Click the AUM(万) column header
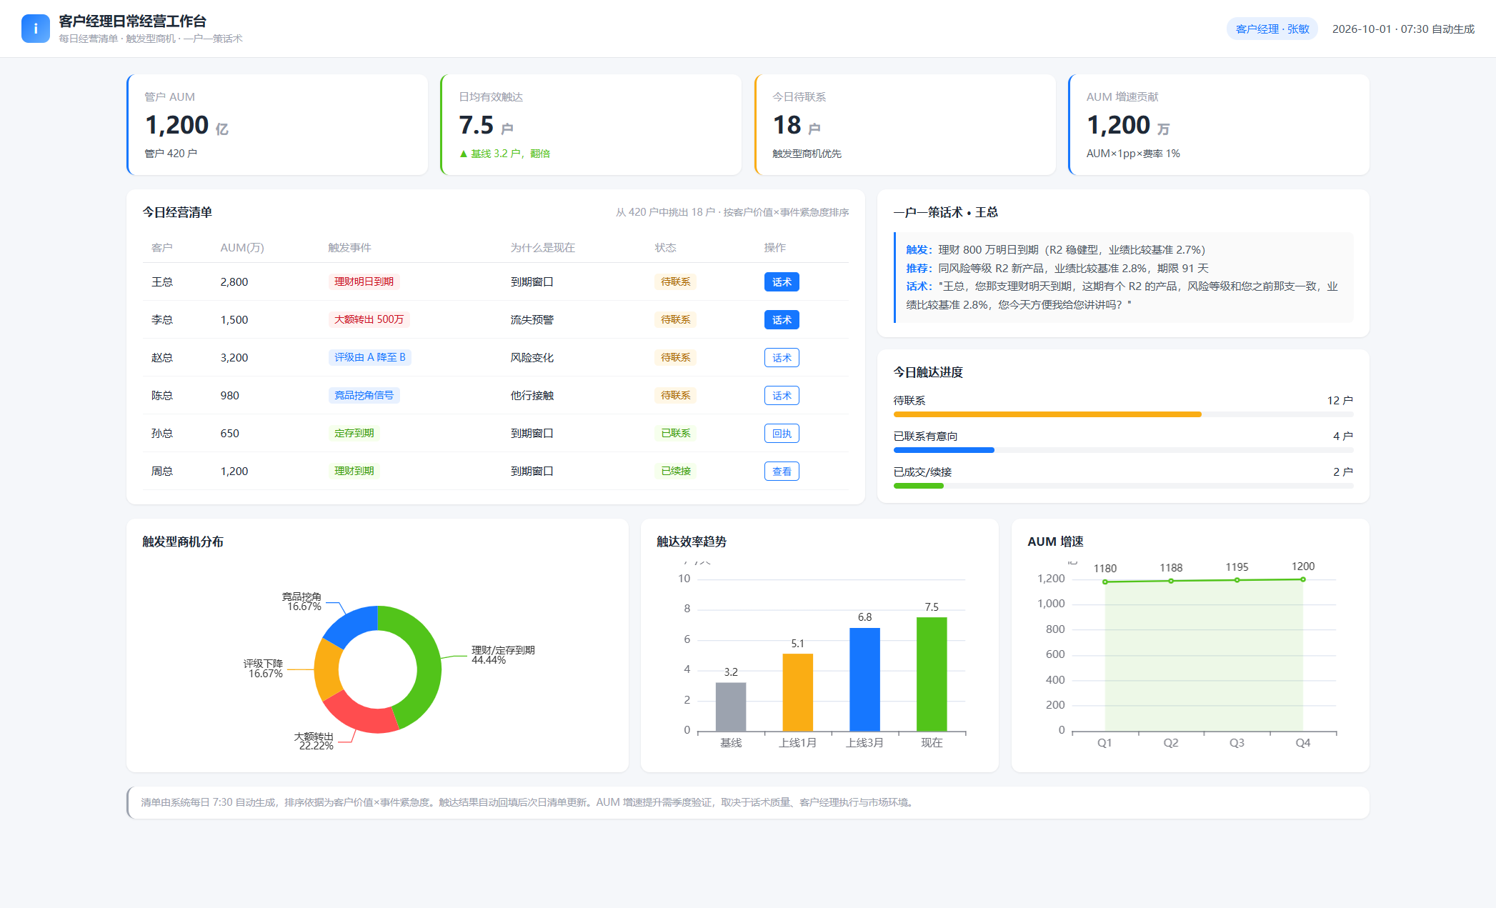Viewport: 1496px width, 908px height. coord(242,248)
